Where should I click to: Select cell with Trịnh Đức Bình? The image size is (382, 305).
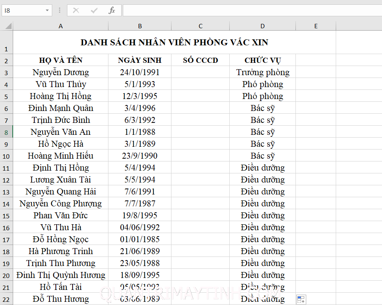(61, 120)
